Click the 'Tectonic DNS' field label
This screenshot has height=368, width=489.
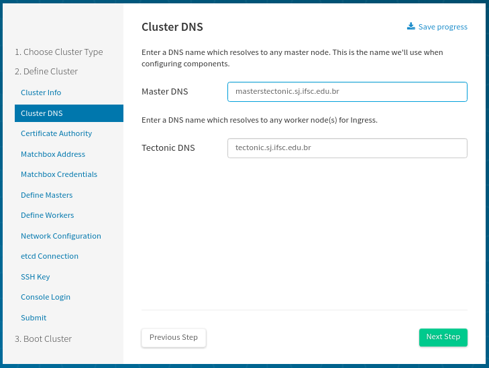168,147
